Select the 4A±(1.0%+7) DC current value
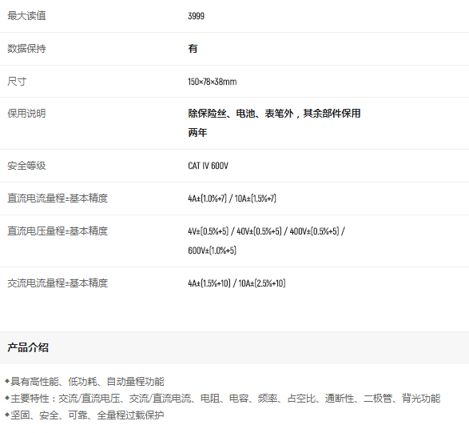 coord(207,198)
